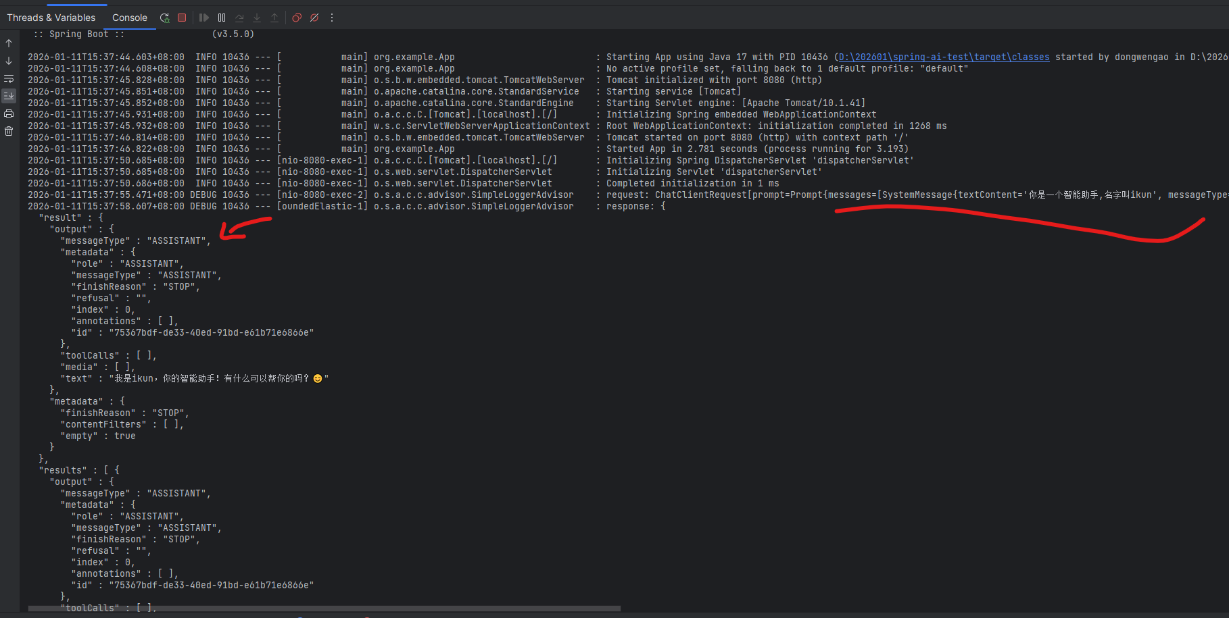
Task: Click 'Tomcat initialized with port 8080 (http)' message
Action: (714, 80)
